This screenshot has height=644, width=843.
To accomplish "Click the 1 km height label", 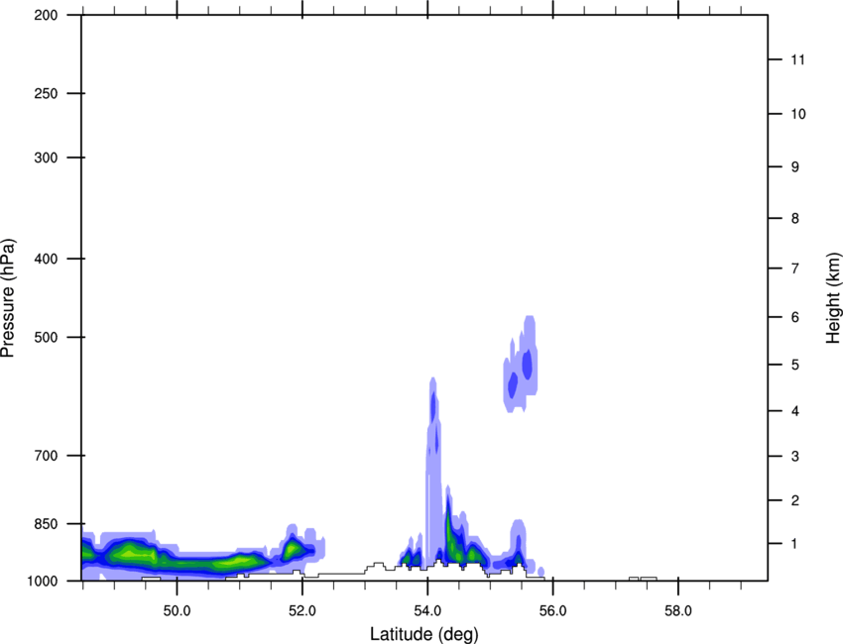I will [x=794, y=544].
